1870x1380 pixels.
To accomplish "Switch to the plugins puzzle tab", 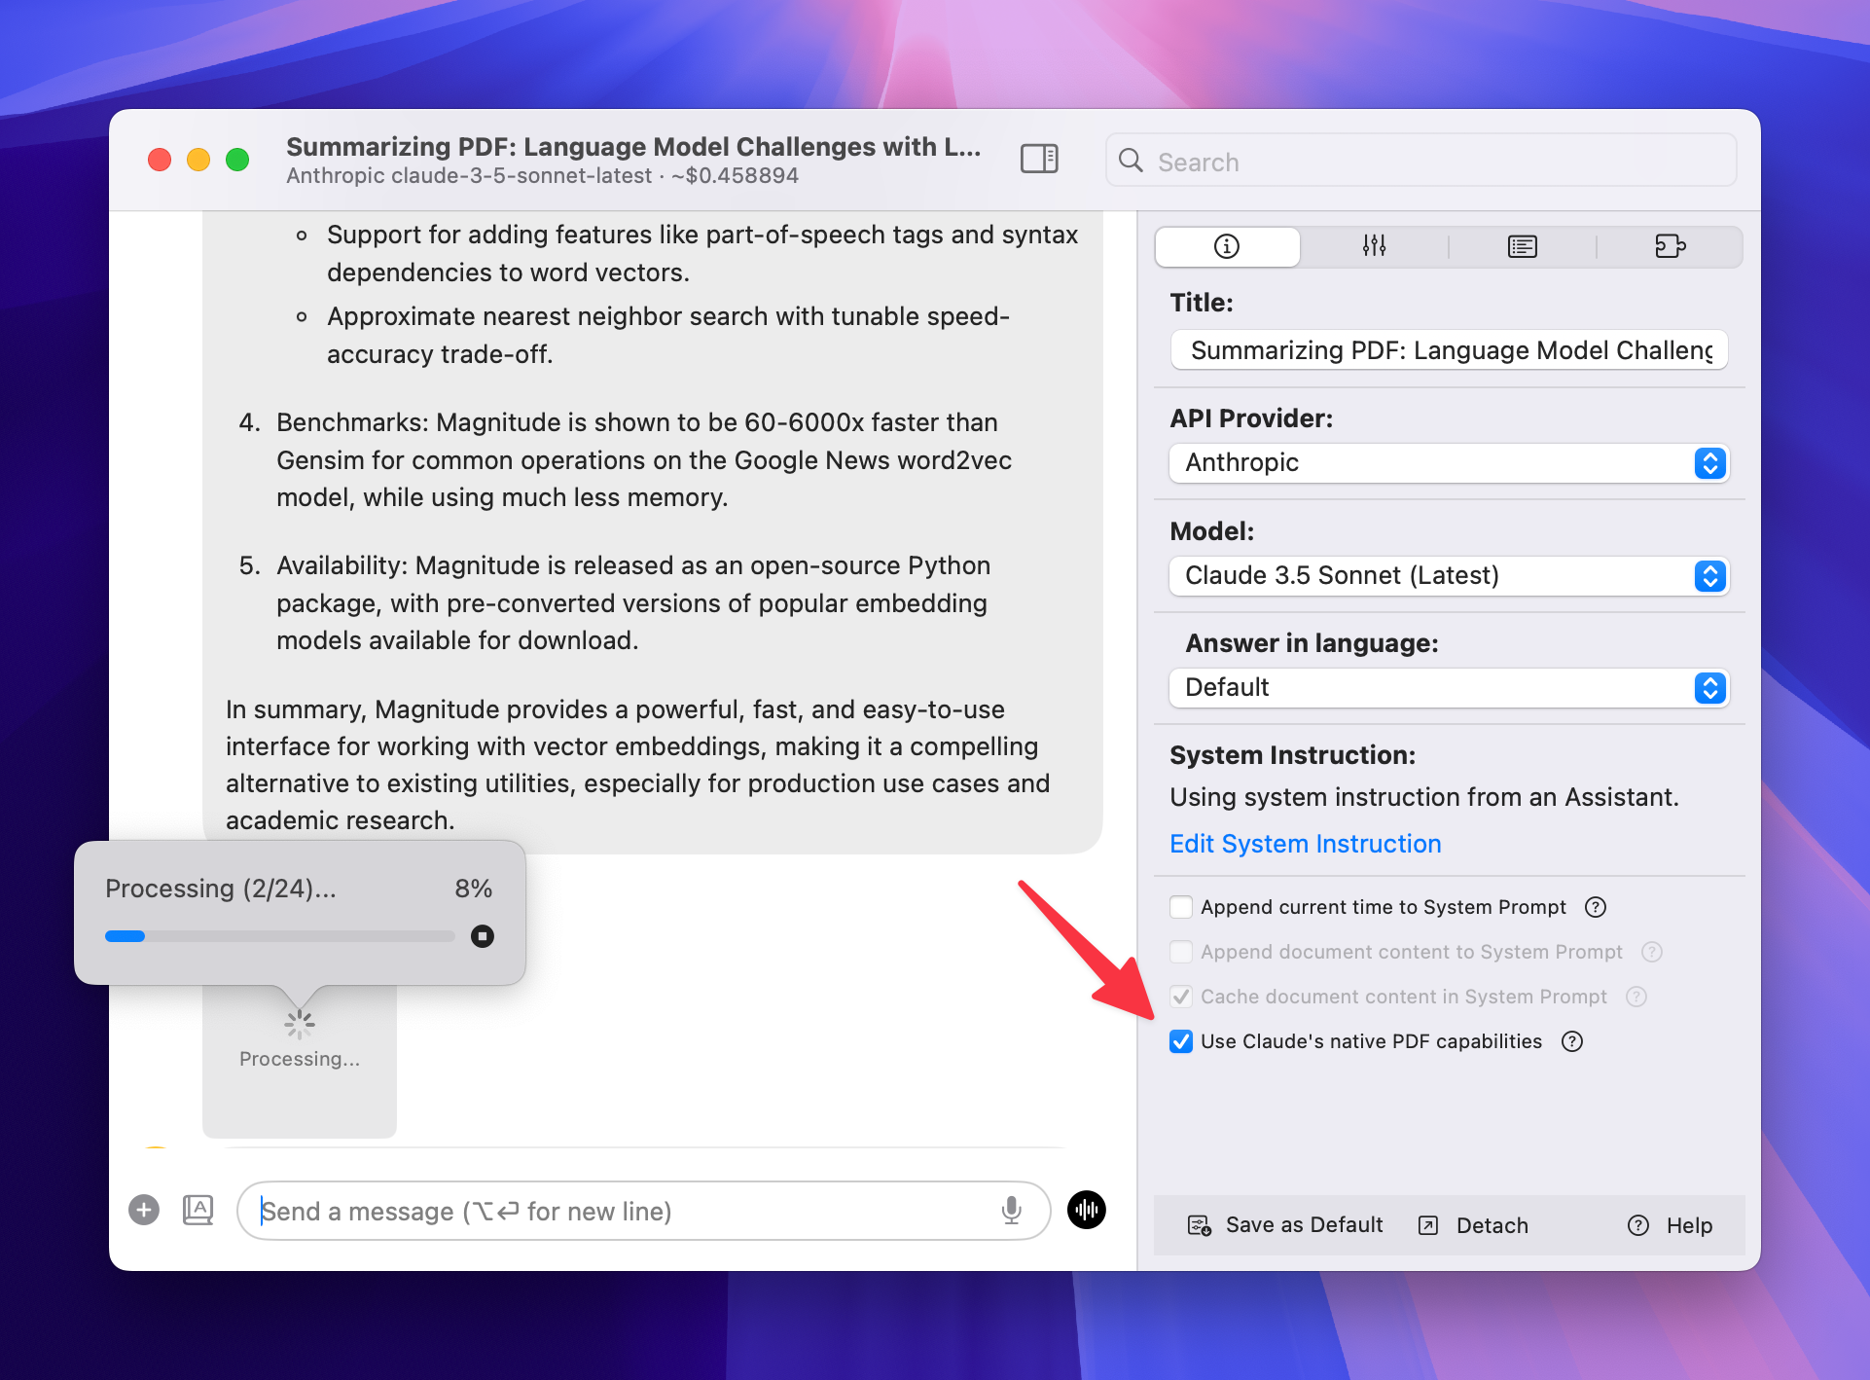I will tap(1670, 246).
